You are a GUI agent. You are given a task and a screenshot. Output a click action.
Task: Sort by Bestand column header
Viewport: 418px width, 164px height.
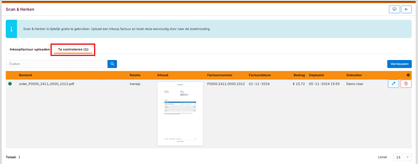pyautogui.click(x=25, y=75)
